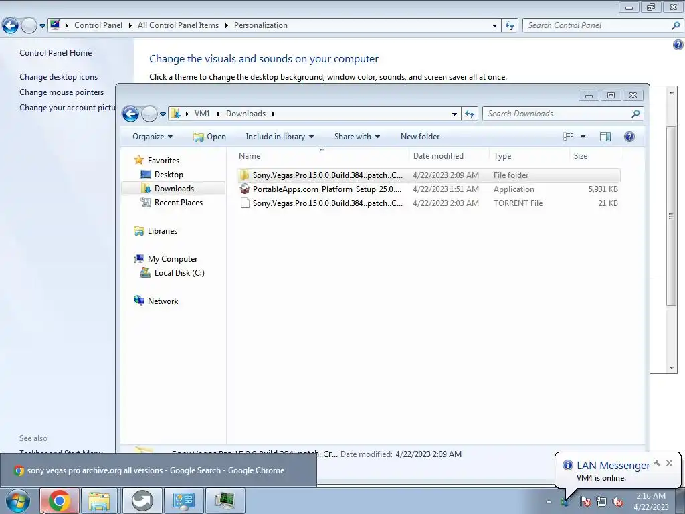685x514 pixels.
Task: Click VM1 in the explorer breadcrumb
Action: pos(202,114)
